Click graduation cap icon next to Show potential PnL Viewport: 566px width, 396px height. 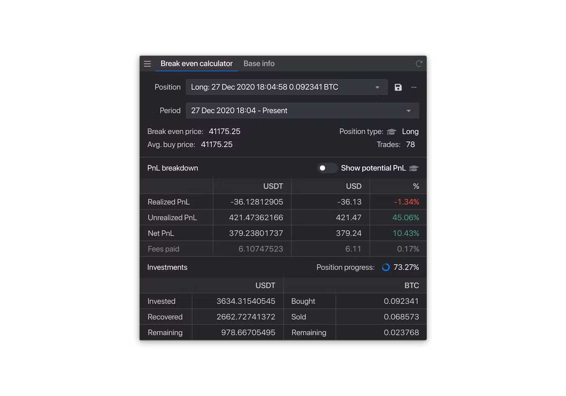click(x=414, y=168)
